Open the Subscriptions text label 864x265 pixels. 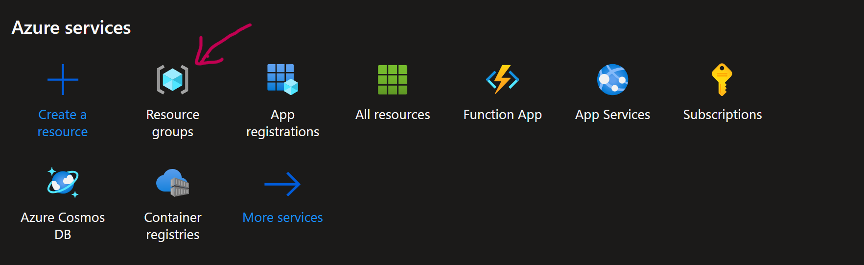[722, 115]
